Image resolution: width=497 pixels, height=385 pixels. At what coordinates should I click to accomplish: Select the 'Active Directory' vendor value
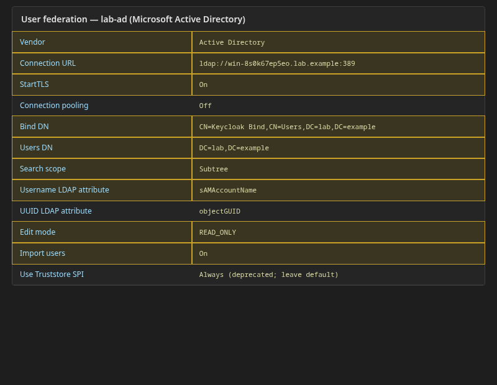pos(232,42)
